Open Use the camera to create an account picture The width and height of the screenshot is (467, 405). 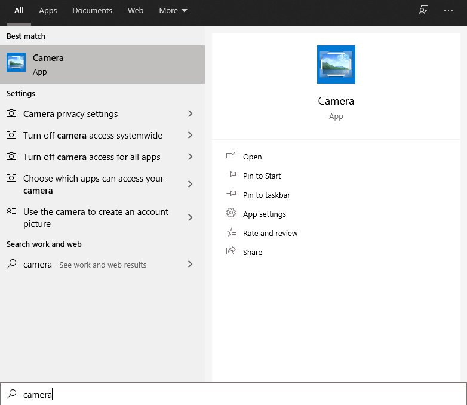(x=103, y=217)
